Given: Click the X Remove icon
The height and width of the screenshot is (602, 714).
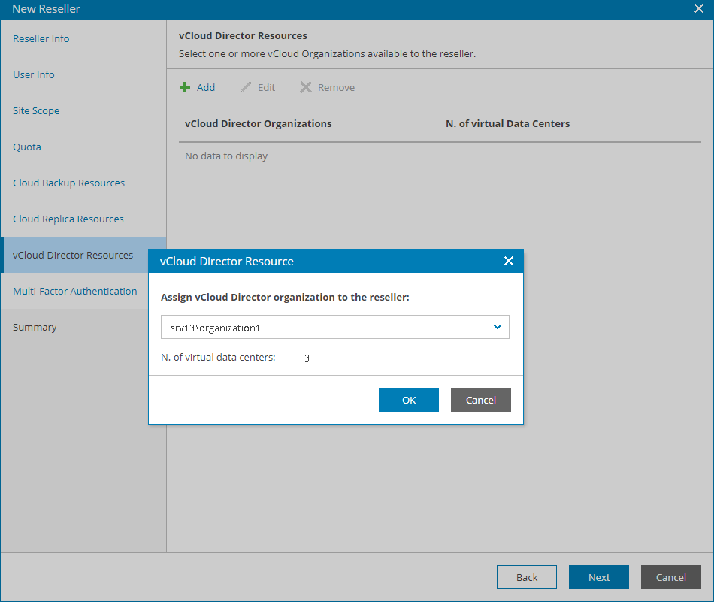Looking at the screenshot, I should 306,87.
